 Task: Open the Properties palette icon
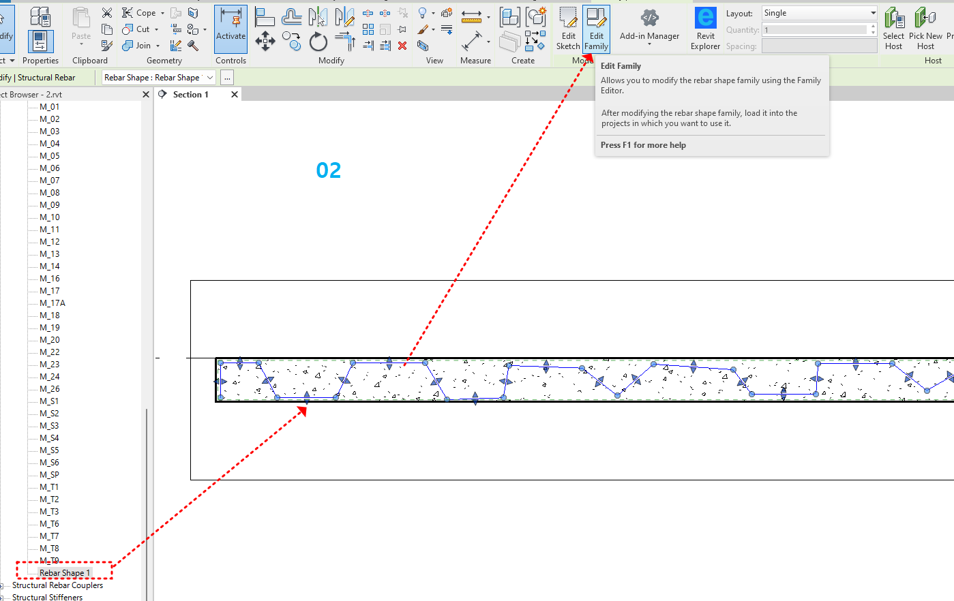pyautogui.click(x=40, y=42)
